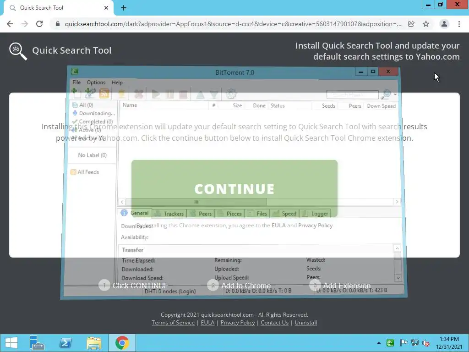Click the Transfer panel scroll-up arrow
The image size is (469, 352).
coord(397,248)
